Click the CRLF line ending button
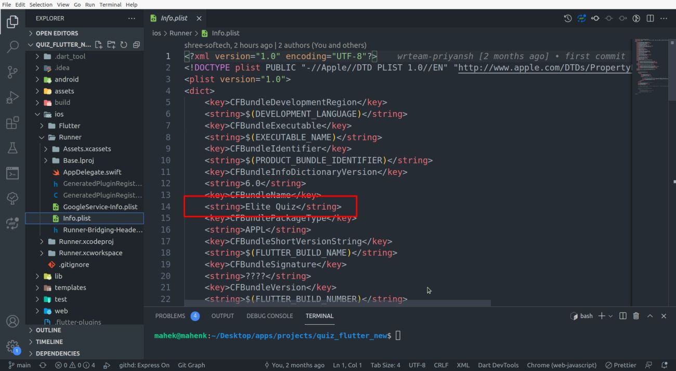Image resolution: width=676 pixels, height=371 pixels. pos(440,365)
